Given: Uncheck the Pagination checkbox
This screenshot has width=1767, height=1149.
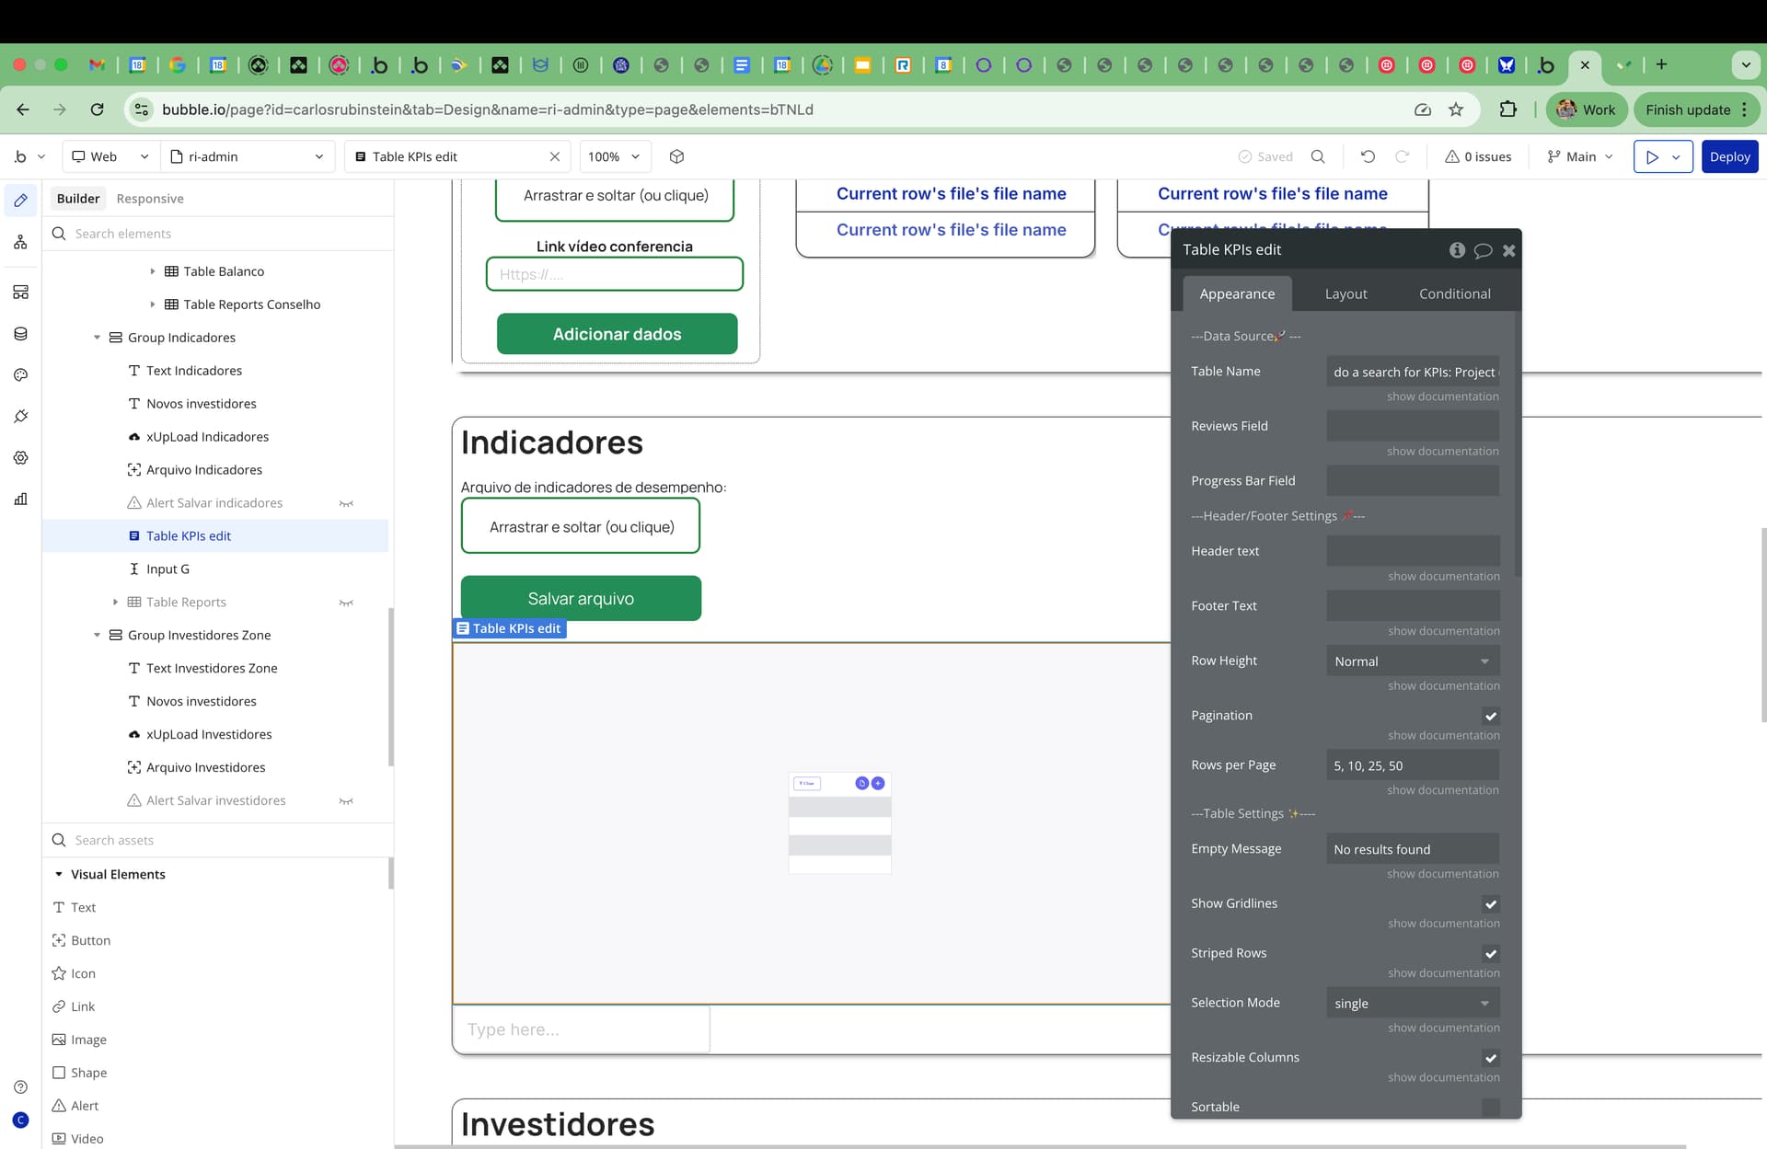Looking at the screenshot, I should pos(1490,716).
